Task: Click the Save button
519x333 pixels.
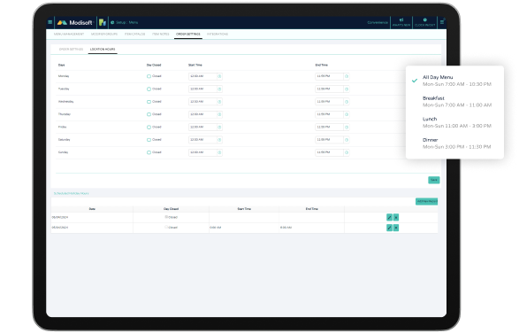Action: (x=434, y=180)
